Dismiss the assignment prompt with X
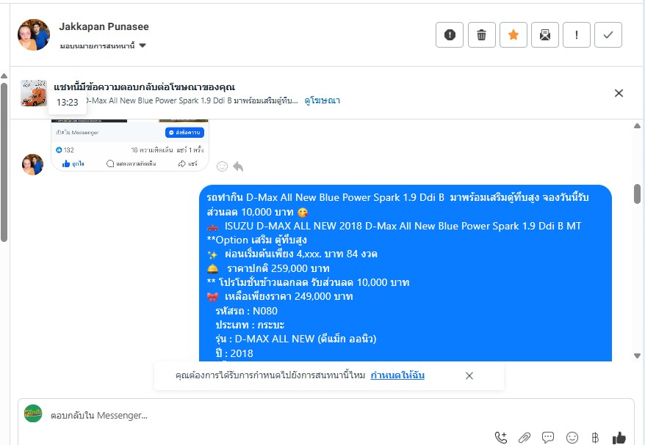The height and width of the screenshot is (445, 645). (469, 375)
